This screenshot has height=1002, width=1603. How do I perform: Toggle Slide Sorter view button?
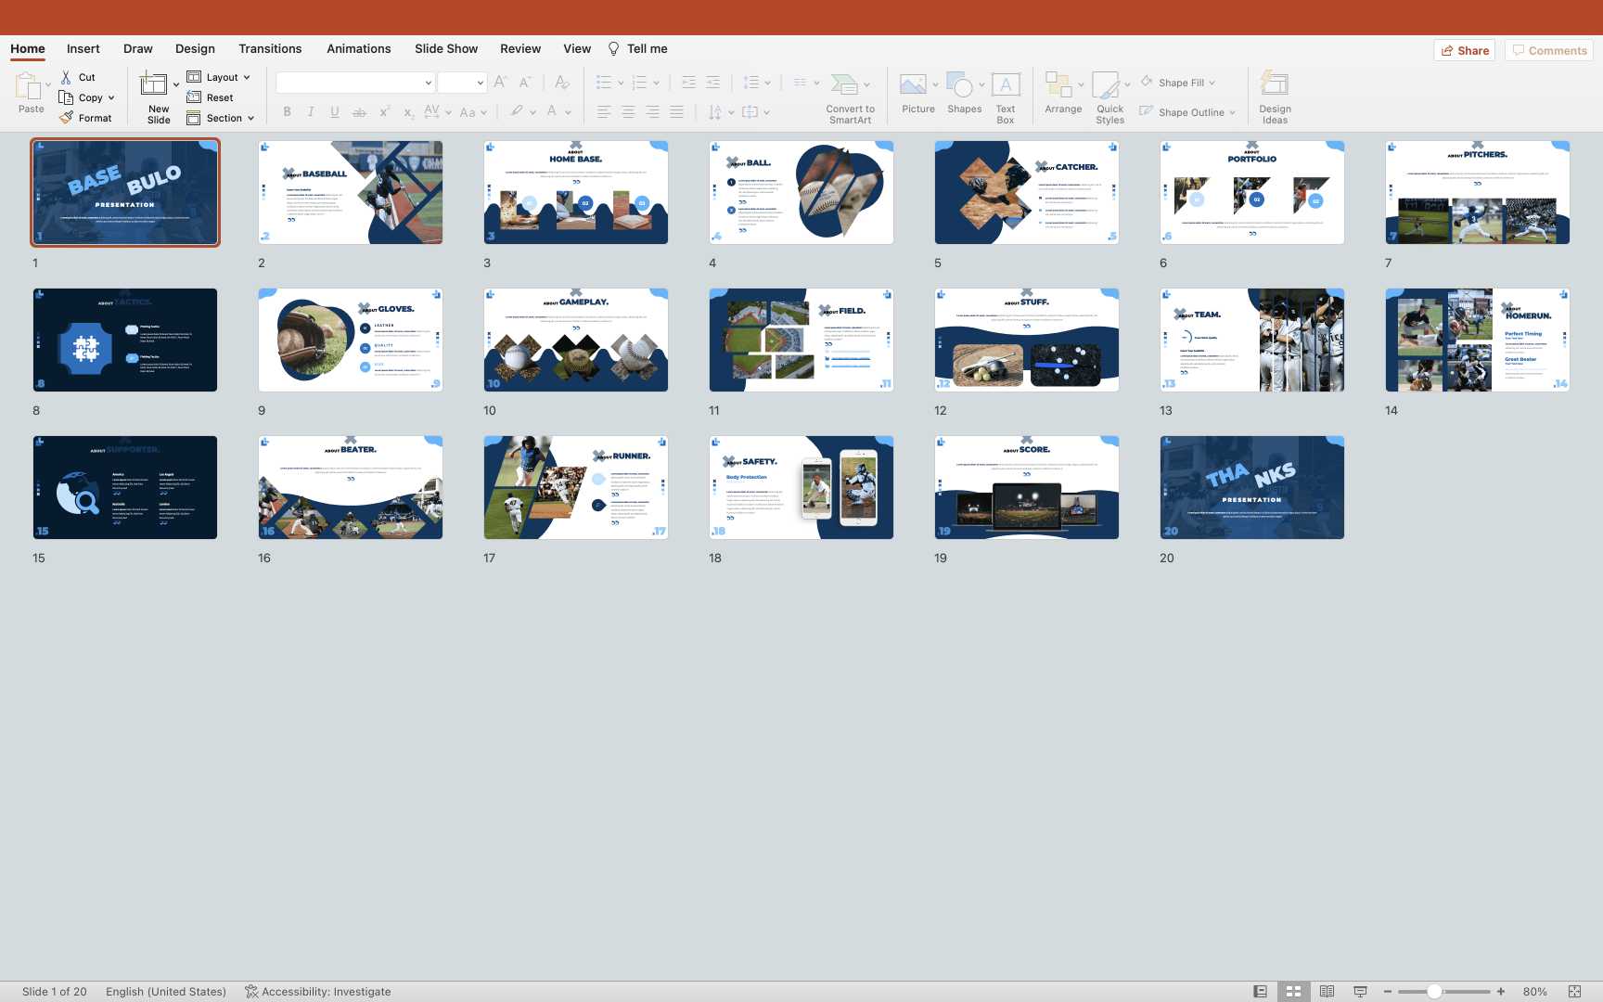point(1293,992)
